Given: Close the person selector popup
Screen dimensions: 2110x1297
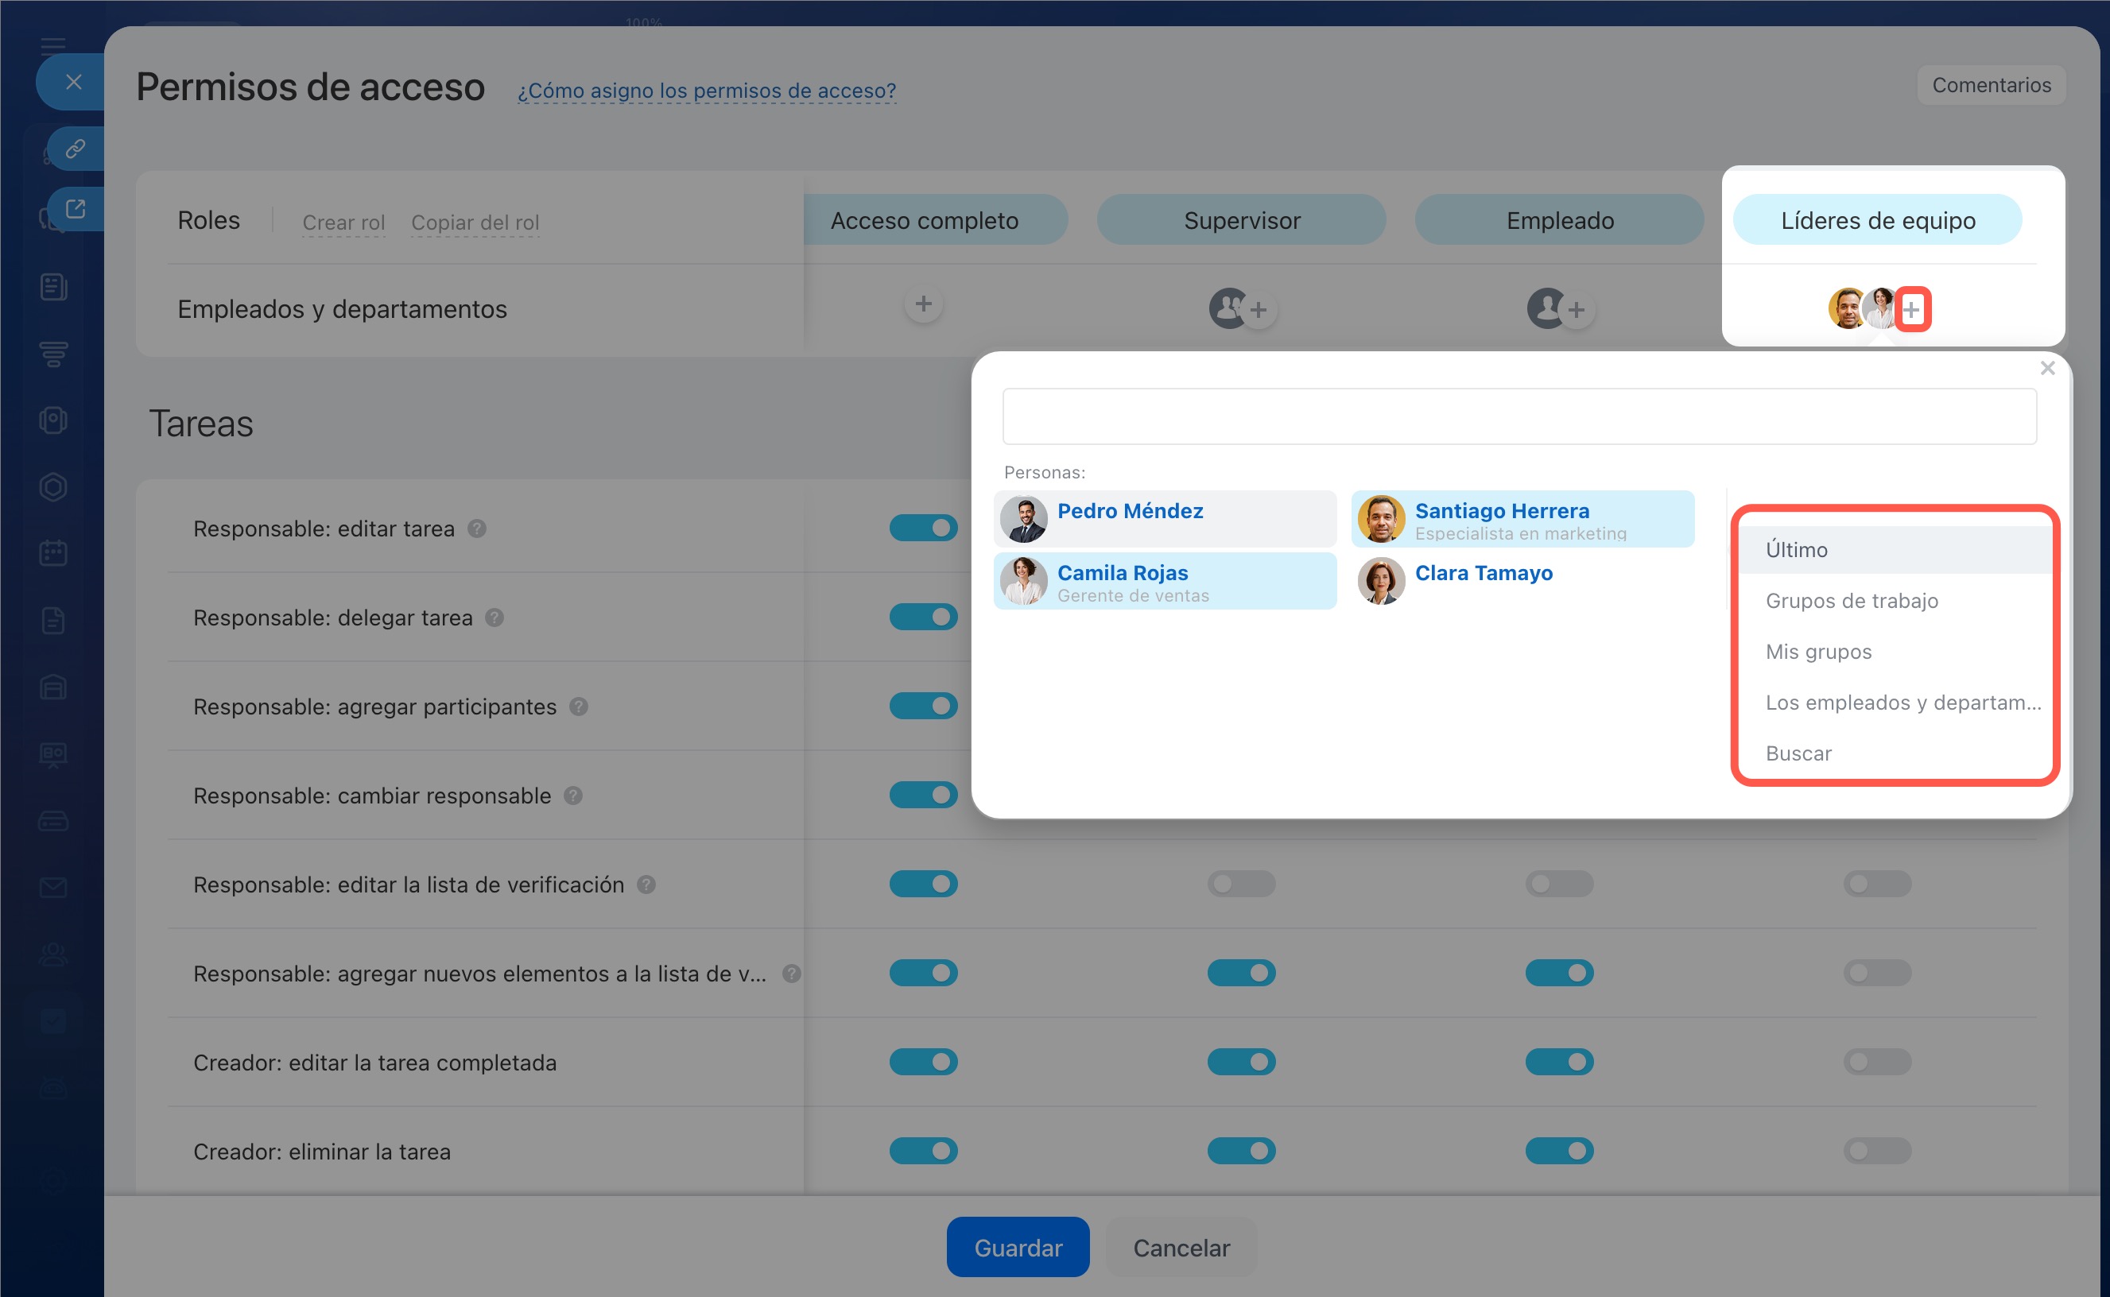Looking at the screenshot, I should click(x=2047, y=368).
